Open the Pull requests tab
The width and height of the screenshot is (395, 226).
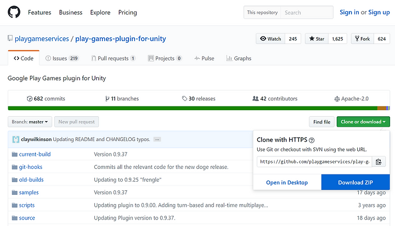[114, 58]
